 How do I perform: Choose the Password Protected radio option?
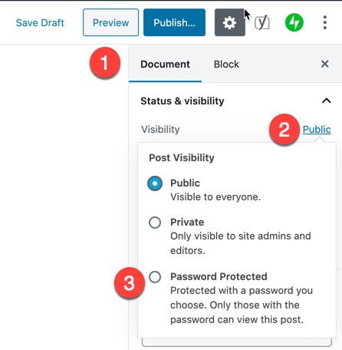tap(155, 277)
